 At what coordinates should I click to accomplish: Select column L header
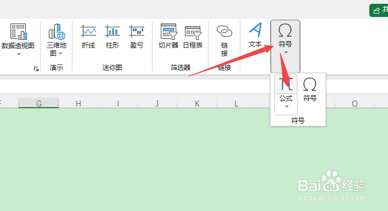(237, 103)
